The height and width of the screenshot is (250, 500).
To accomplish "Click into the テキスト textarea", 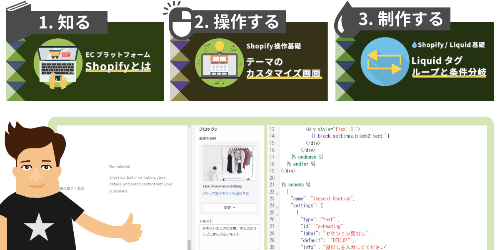I will pos(230,237).
